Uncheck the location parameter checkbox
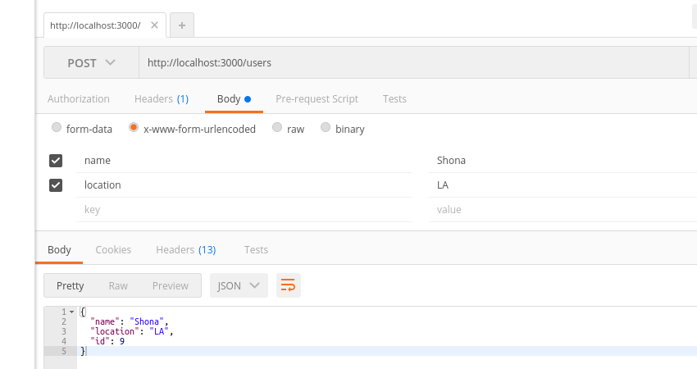The image size is (697, 369). point(56,185)
